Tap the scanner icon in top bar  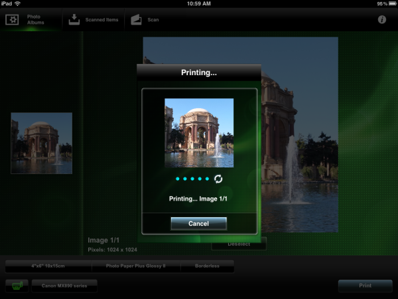coord(136,19)
